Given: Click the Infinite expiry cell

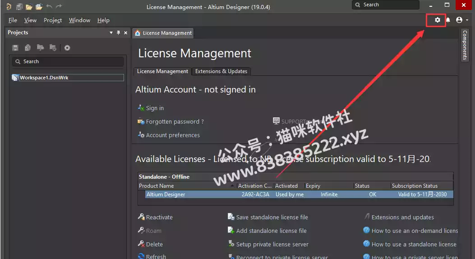Looking at the screenshot, I should pyautogui.click(x=329, y=194).
